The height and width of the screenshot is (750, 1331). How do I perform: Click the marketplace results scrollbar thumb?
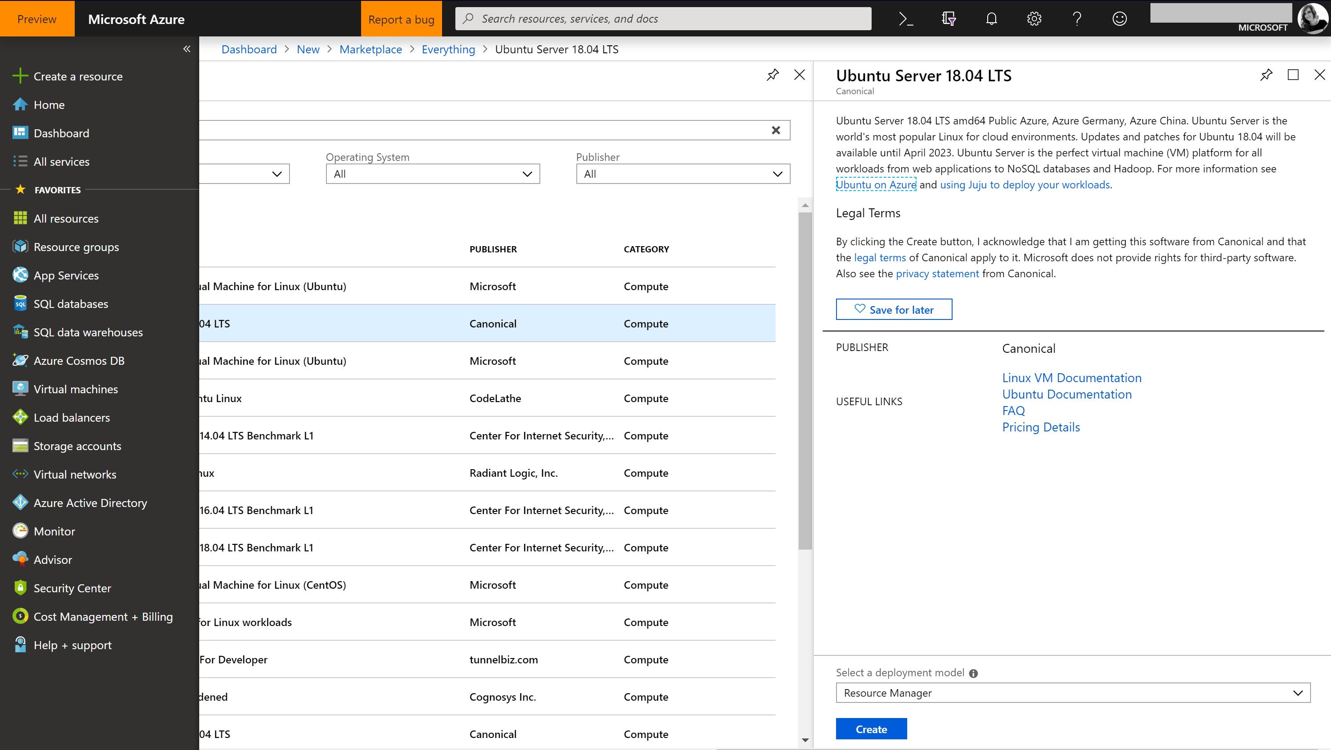coord(804,380)
